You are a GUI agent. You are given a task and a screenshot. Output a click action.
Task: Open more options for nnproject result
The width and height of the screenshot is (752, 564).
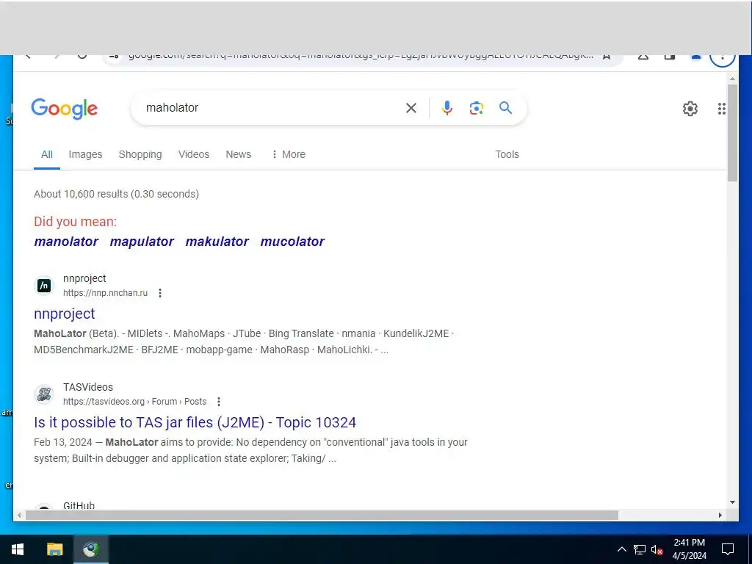160,293
